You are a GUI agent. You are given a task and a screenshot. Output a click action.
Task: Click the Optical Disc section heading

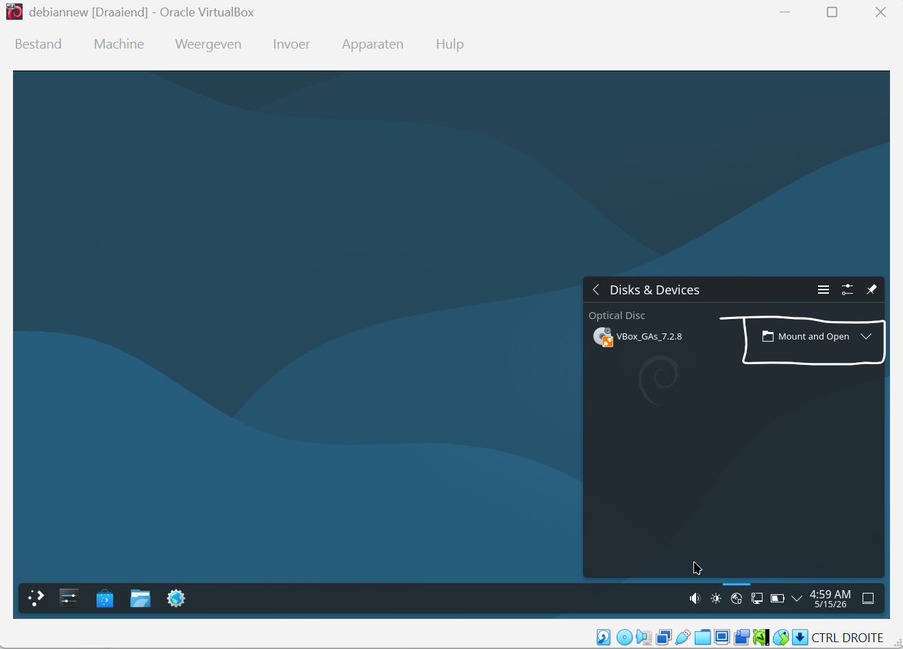[x=617, y=315]
